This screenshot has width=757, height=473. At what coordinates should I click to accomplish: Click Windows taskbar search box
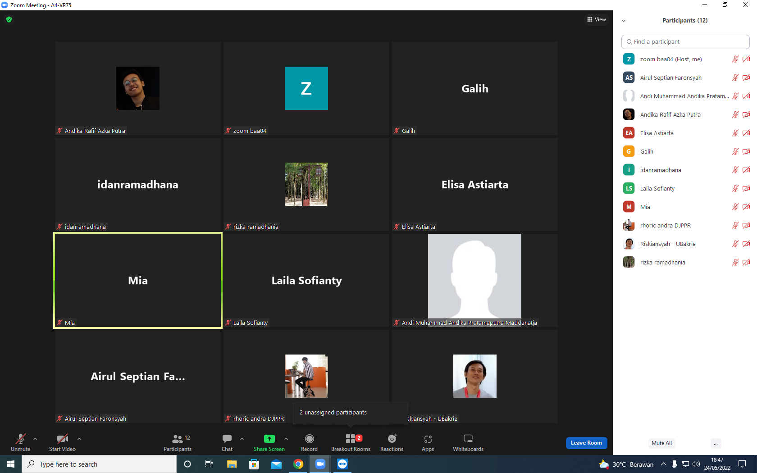pyautogui.click(x=99, y=464)
